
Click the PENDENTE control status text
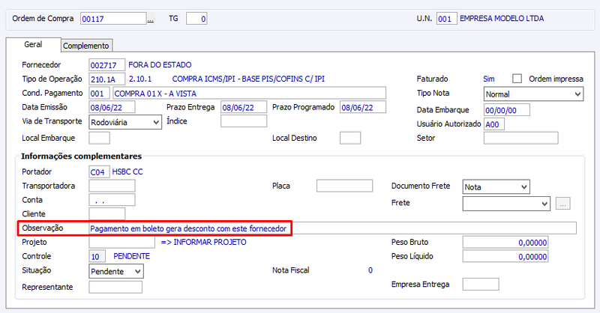pos(132,256)
